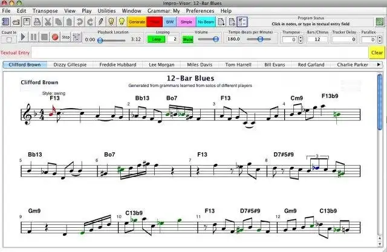
Task: Open the File menu
Action: pos(6,11)
